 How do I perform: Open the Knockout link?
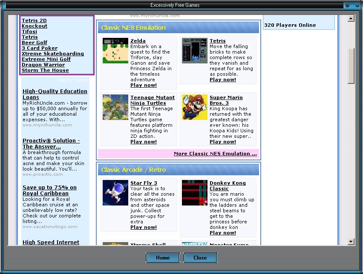(x=35, y=26)
